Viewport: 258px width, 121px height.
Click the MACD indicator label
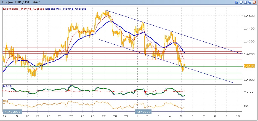click(x=7, y=87)
